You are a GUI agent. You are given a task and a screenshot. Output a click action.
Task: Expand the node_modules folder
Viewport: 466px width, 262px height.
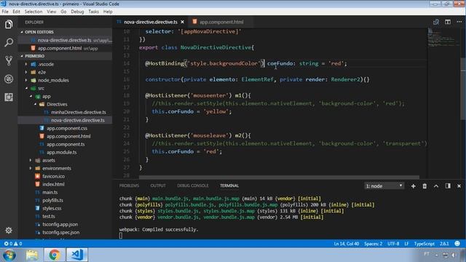click(x=26, y=80)
